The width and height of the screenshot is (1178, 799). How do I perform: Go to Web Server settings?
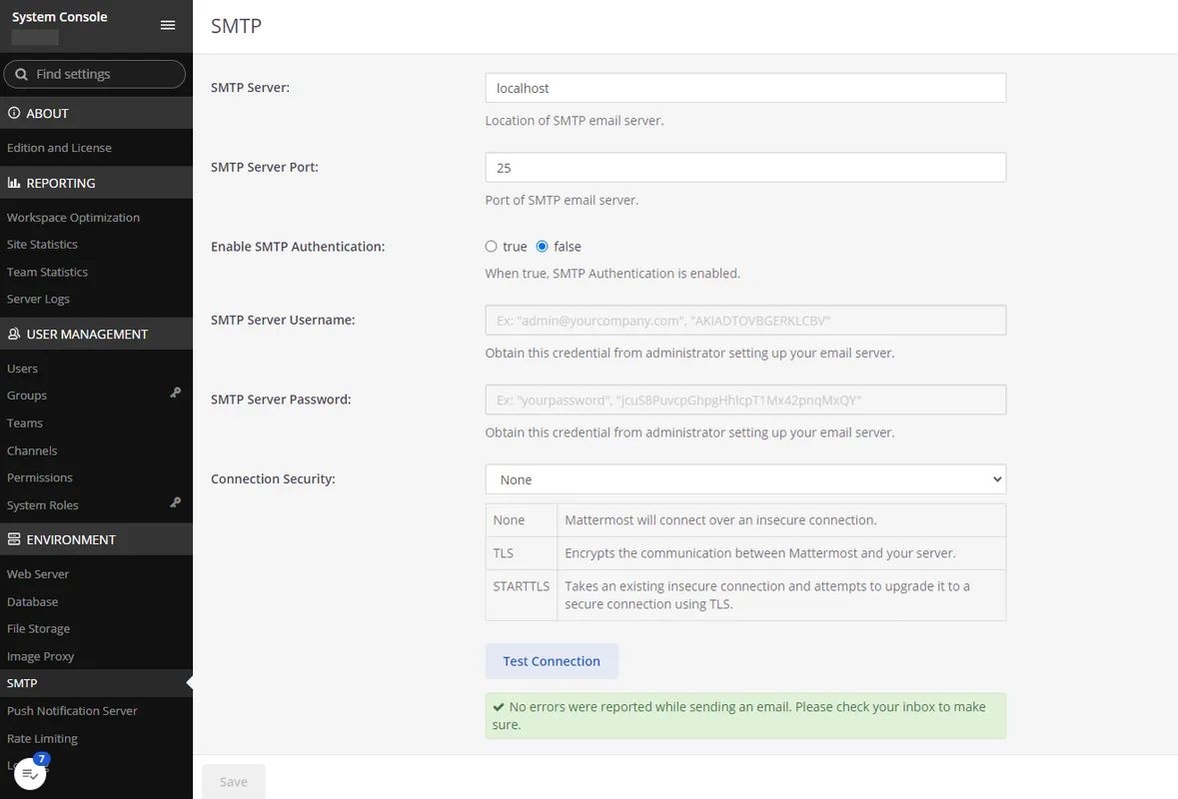(x=38, y=573)
